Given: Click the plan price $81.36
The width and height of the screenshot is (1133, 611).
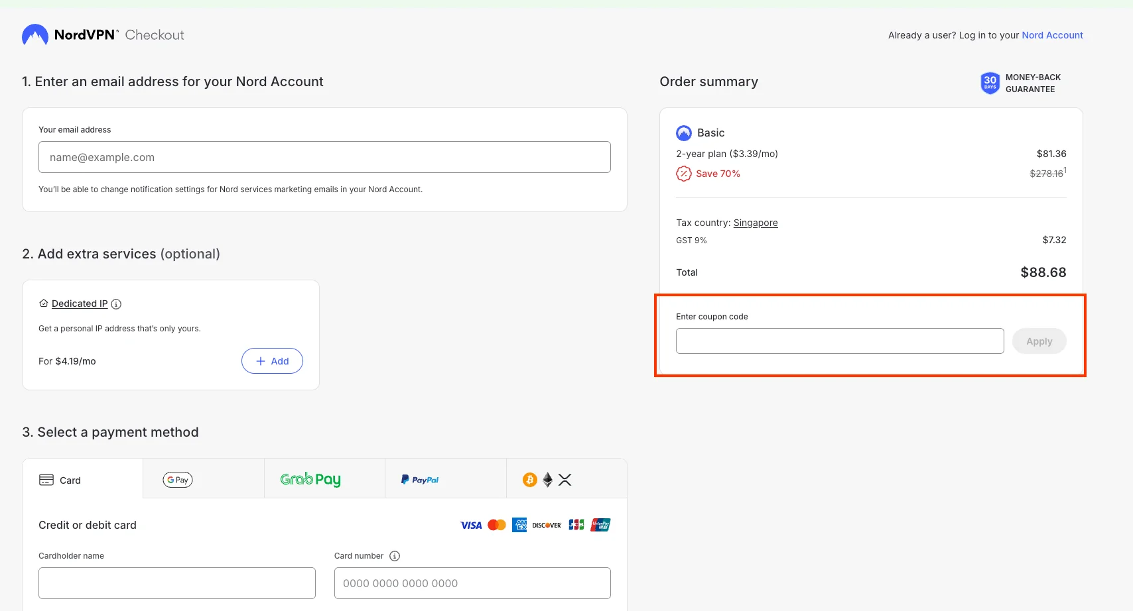Looking at the screenshot, I should click(1051, 154).
